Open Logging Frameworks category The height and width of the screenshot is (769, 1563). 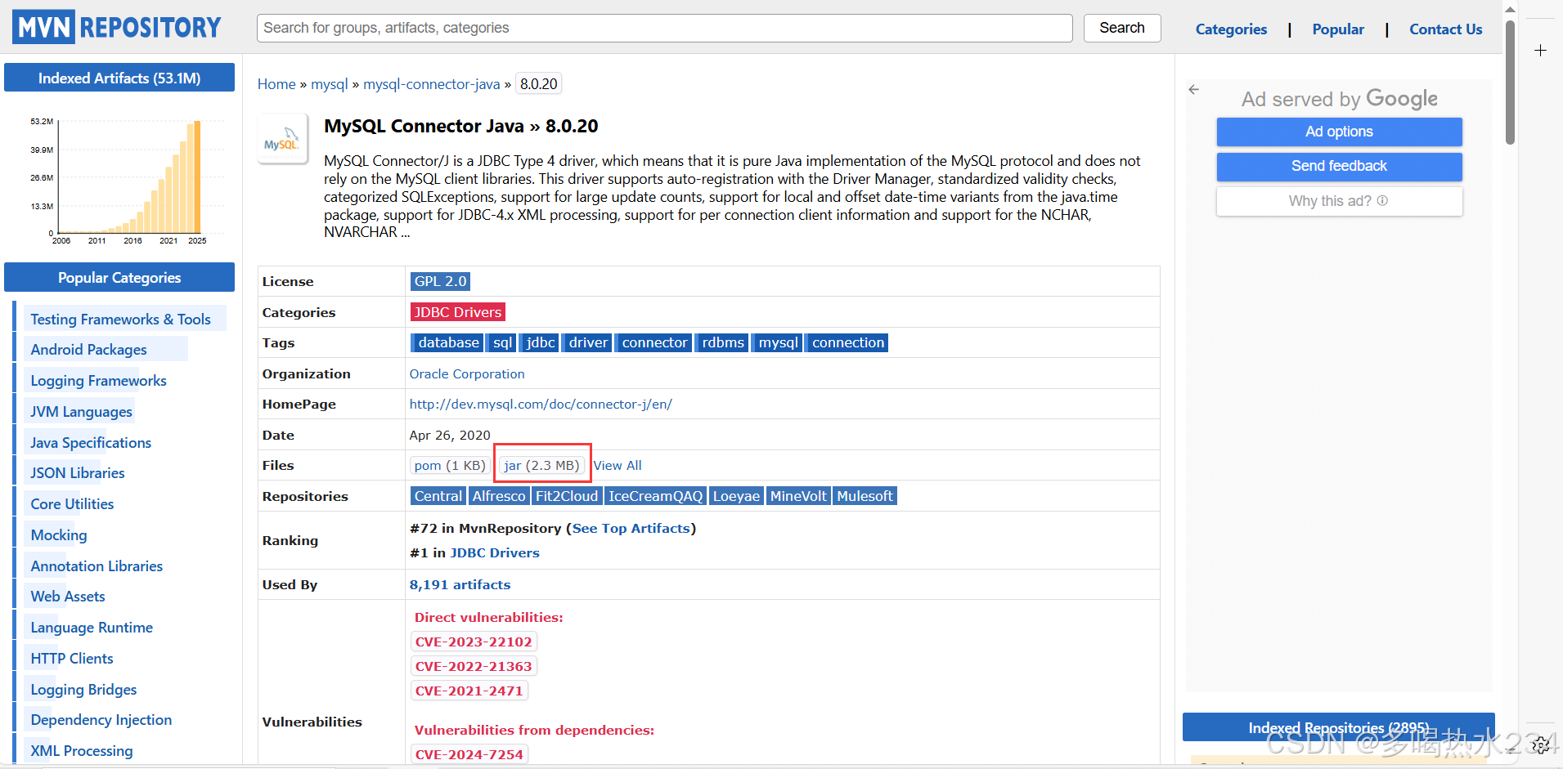tap(98, 381)
